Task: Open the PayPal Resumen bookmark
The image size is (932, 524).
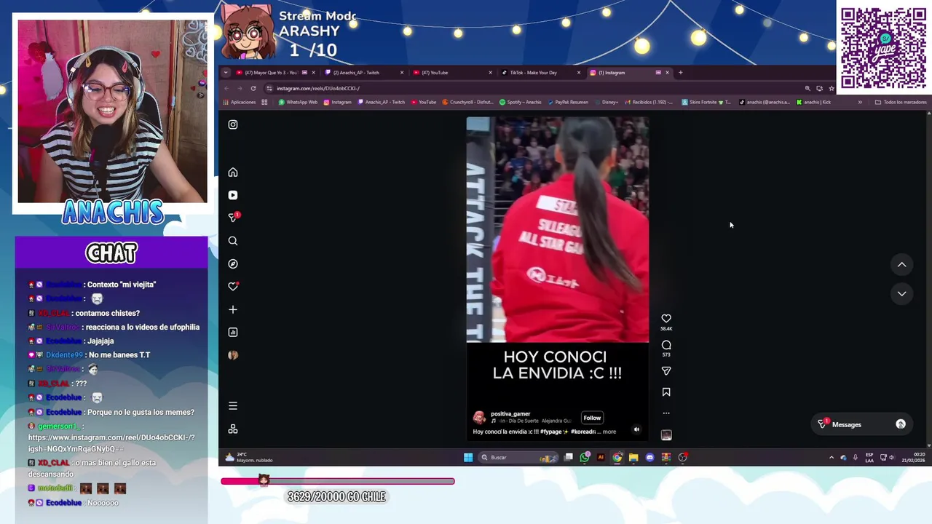Action: (x=568, y=102)
